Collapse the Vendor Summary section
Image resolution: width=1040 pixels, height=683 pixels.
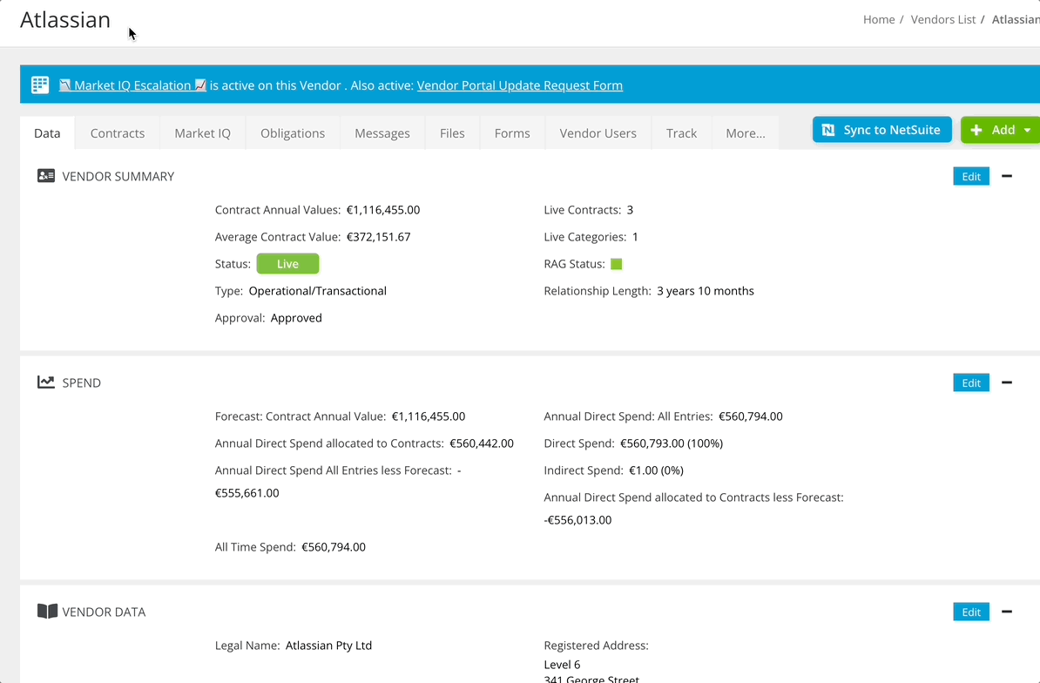coord(1007,176)
